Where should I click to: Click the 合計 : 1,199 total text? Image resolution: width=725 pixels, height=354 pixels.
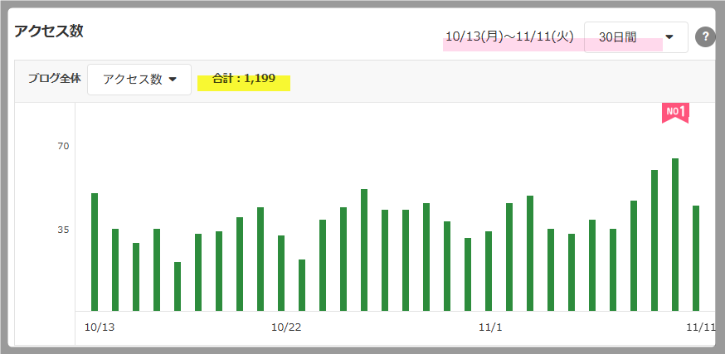coord(243,80)
